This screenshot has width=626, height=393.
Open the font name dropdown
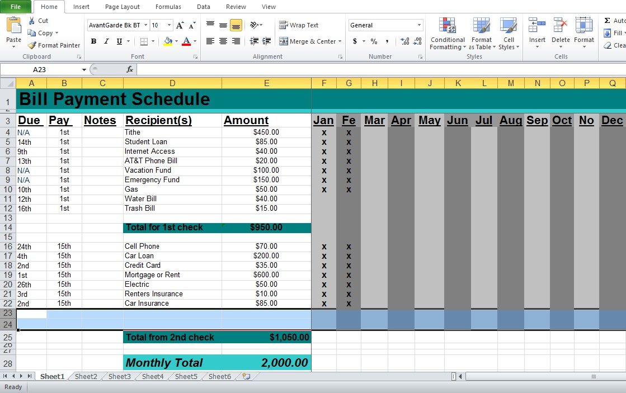[x=146, y=25]
